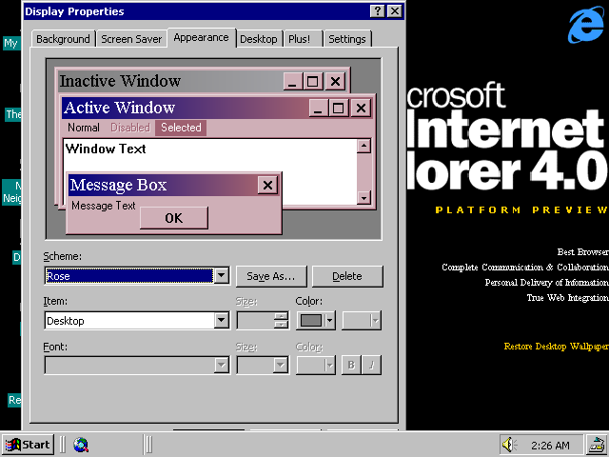
Task: Expand the Item dropdown arrow
Action: (222, 321)
